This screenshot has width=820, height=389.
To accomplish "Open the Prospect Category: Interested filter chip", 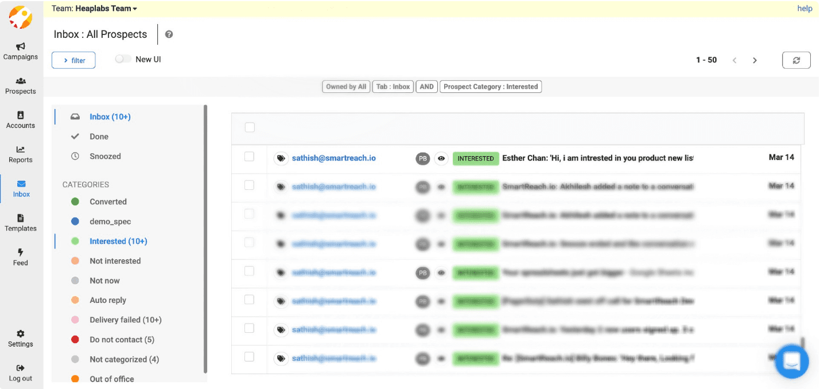I will pos(491,86).
